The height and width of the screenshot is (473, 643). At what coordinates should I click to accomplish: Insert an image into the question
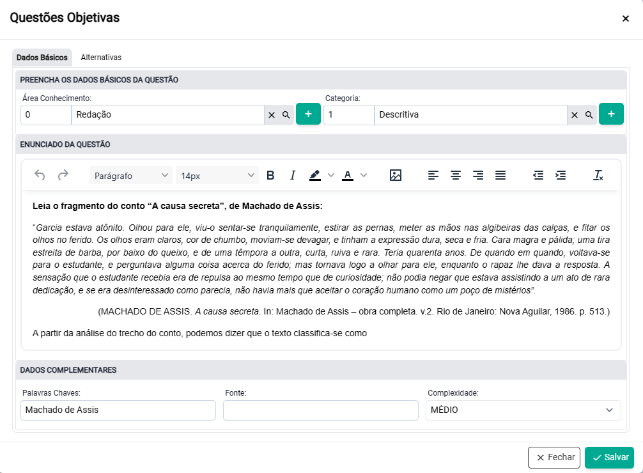[395, 176]
